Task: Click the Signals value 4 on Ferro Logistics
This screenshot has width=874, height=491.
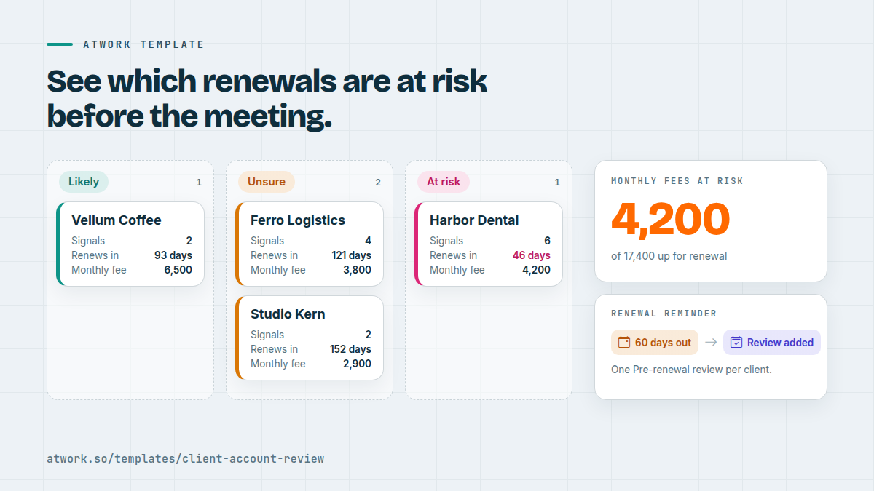Action: pos(369,241)
